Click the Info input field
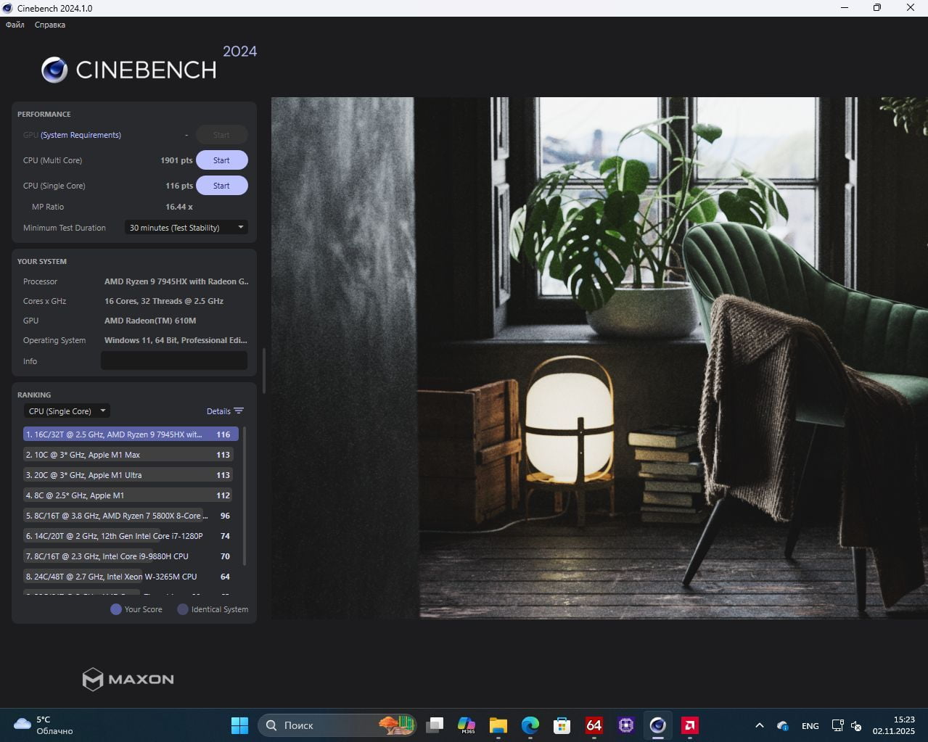Viewport: 928px width, 742px height. coord(174,360)
